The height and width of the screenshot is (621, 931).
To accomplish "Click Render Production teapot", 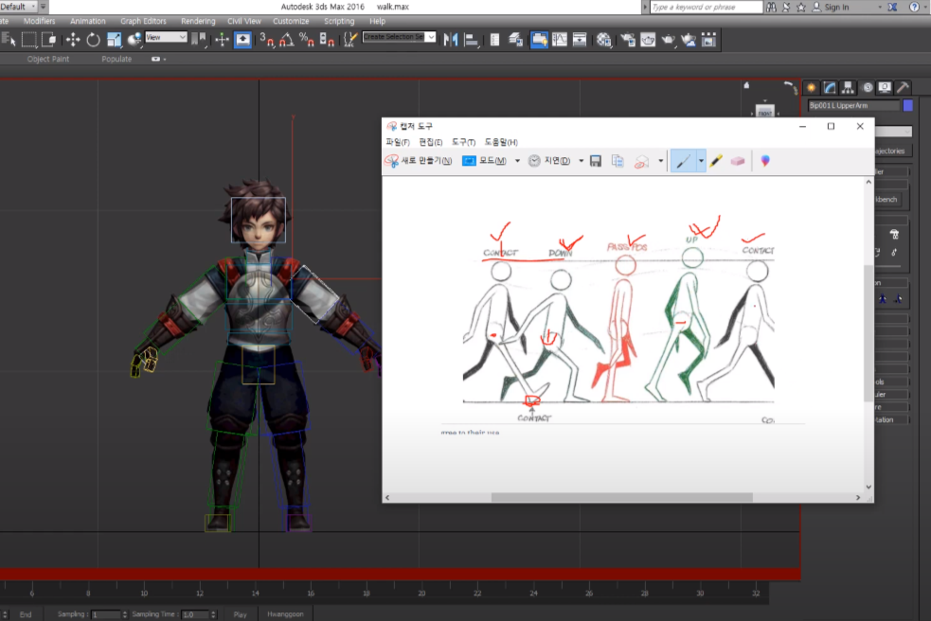I will 668,40.
